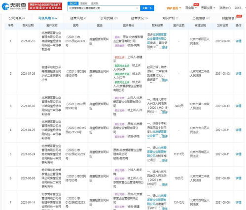Open 详情 for row 2 dated 2021-07-28
The image size is (246, 210).
coord(239,74)
